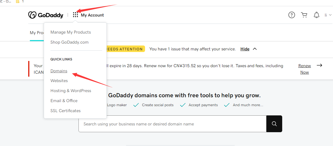Image resolution: width=333 pixels, height=146 pixels.
Task: Click the renewal right arrow icon
Action: pyautogui.click(x=319, y=65)
